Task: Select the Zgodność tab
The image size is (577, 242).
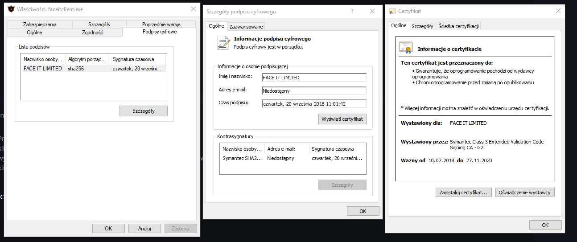Action: (x=92, y=33)
